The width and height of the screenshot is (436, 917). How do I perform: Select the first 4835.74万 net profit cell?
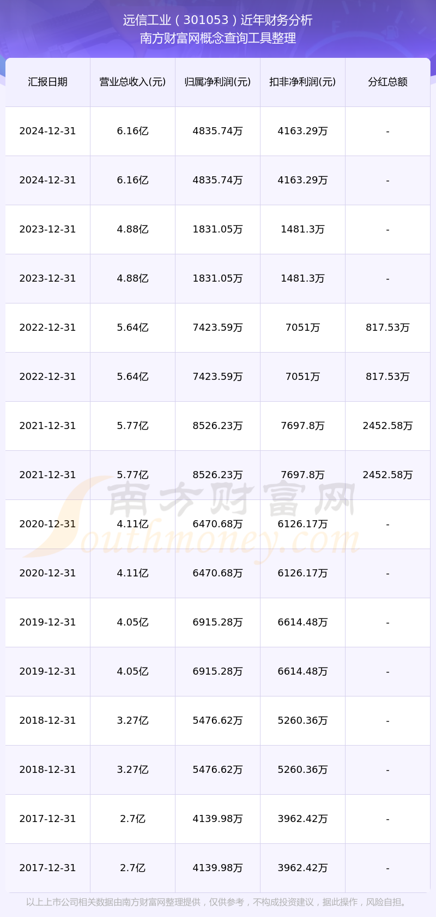217,131
